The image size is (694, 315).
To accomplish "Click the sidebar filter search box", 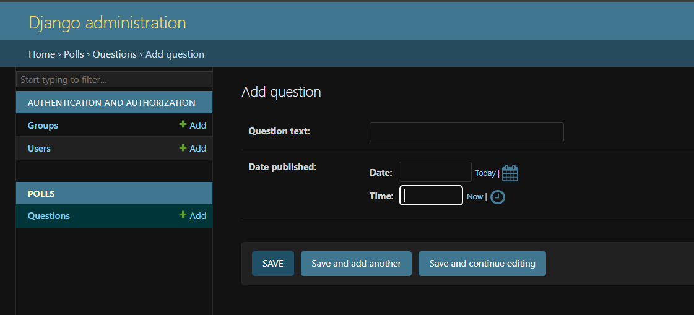I will tap(114, 80).
